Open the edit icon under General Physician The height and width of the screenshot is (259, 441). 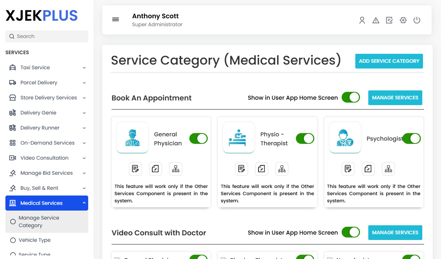[x=156, y=169]
